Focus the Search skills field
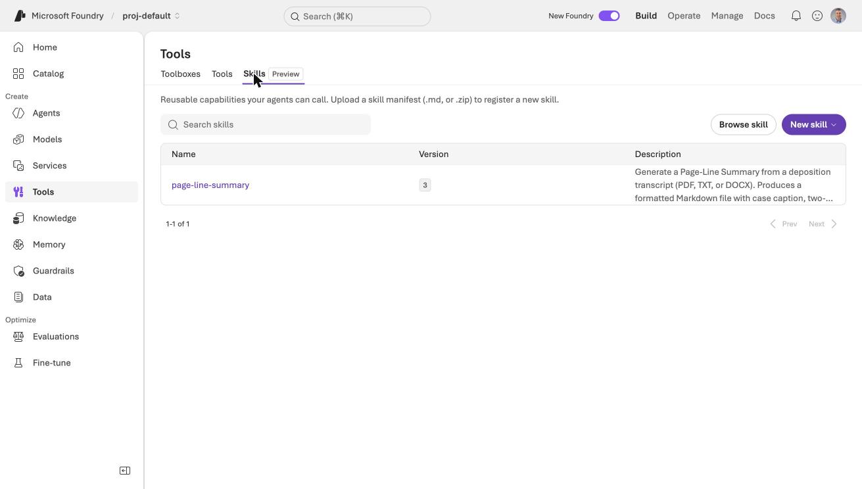Image resolution: width=862 pixels, height=489 pixels. click(x=266, y=124)
